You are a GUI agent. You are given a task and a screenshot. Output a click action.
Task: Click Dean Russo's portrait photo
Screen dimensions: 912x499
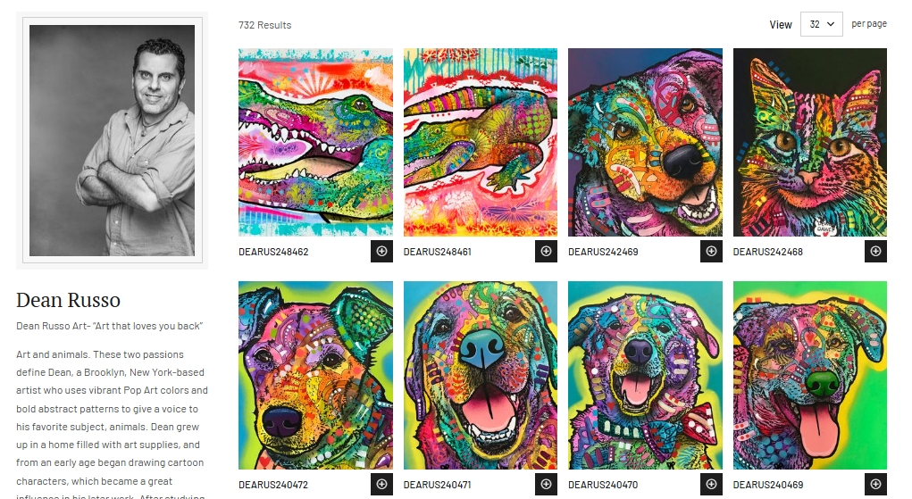(113, 140)
